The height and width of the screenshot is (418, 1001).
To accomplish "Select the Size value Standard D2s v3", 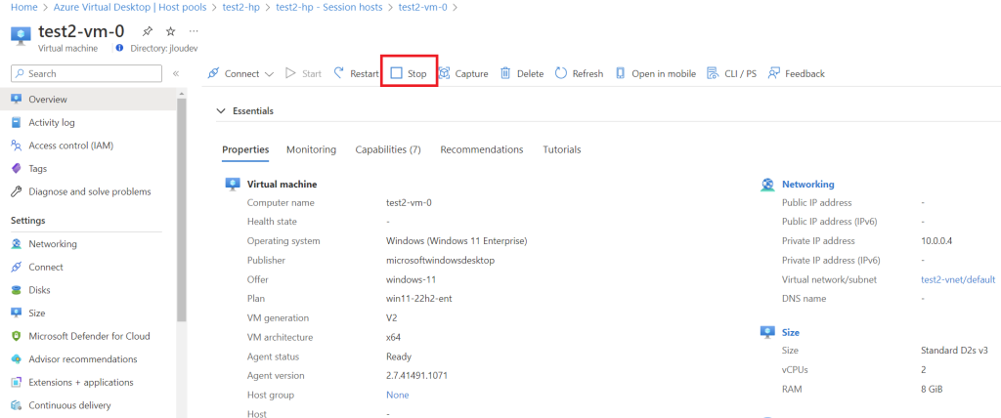I will click(955, 351).
